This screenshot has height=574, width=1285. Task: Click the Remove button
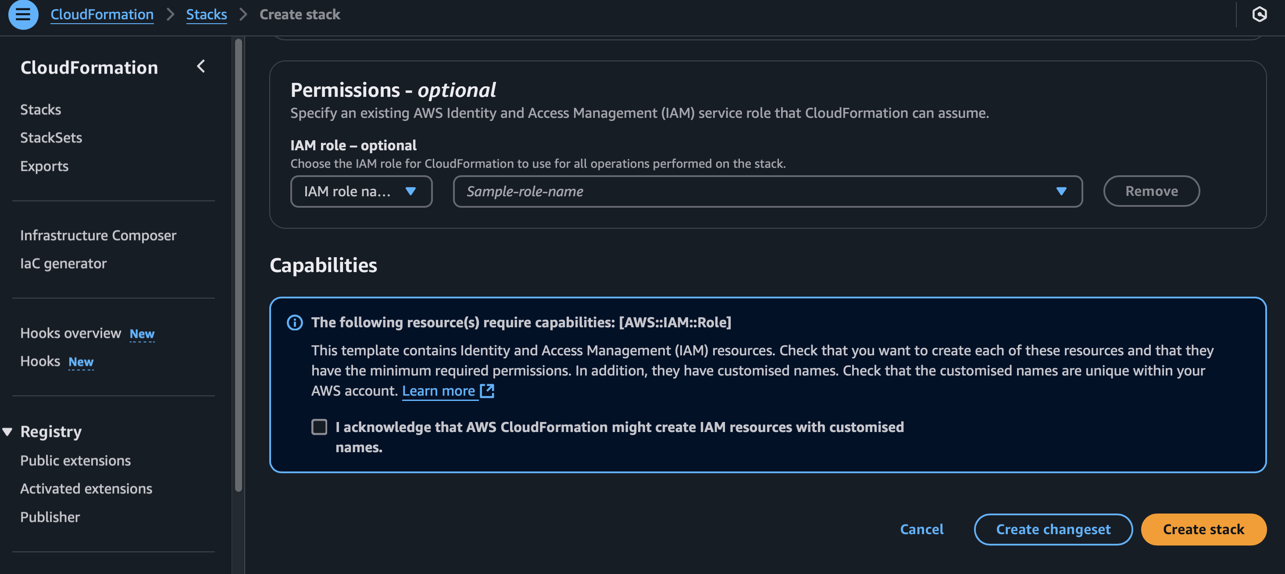pyautogui.click(x=1151, y=191)
